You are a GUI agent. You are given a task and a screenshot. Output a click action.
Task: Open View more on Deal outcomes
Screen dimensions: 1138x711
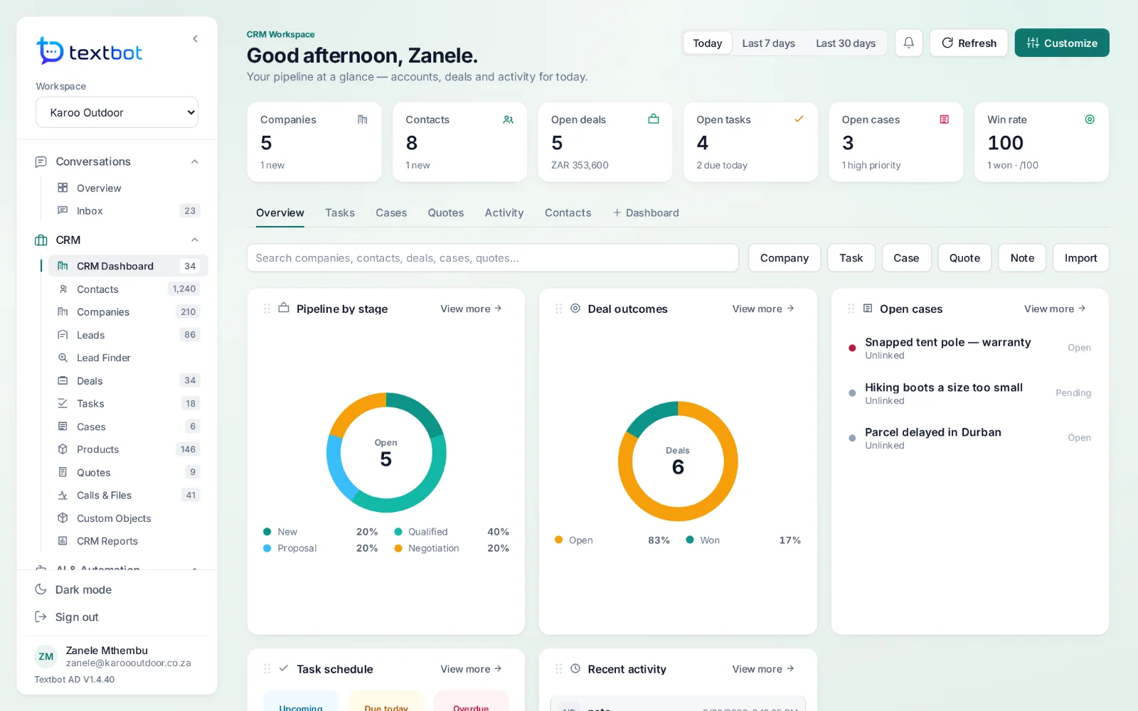763,309
